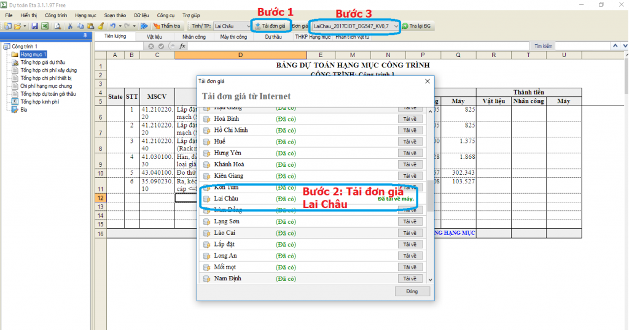
Task: Open the Công cụ menu
Action: tap(165, 14)
